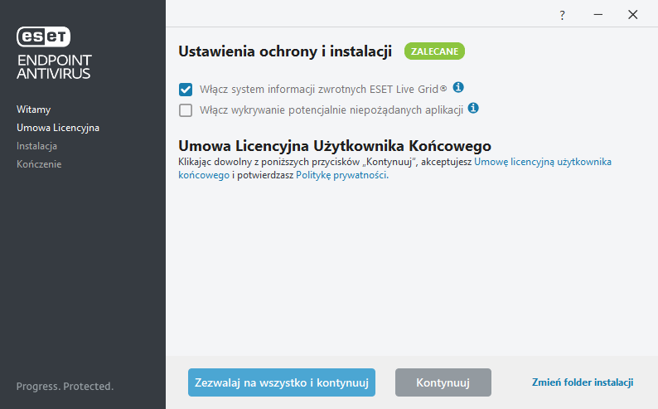Screen dimensions: 658x409
Task: Minimize the installer window
Action: click(x=598, y=15)
